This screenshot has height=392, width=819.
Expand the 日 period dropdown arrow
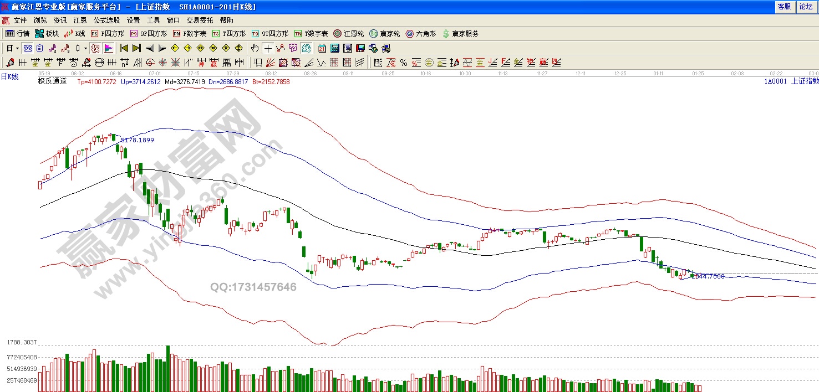tap(17, 49)
